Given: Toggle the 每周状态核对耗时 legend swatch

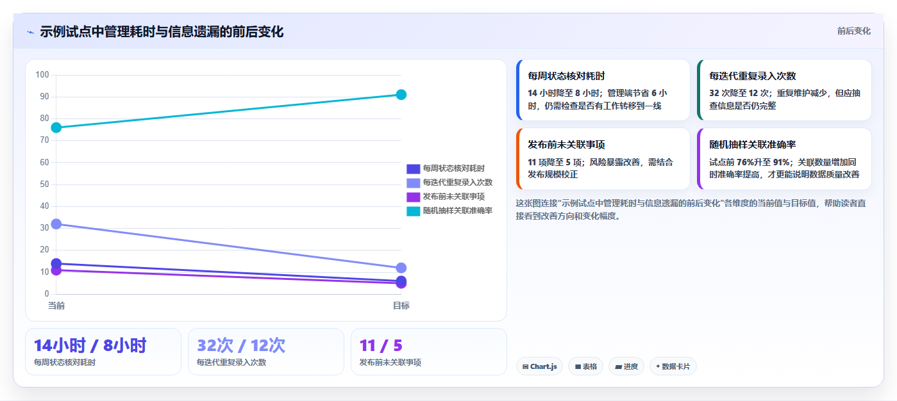Looking at the screenshot, I should click(414, 168).
